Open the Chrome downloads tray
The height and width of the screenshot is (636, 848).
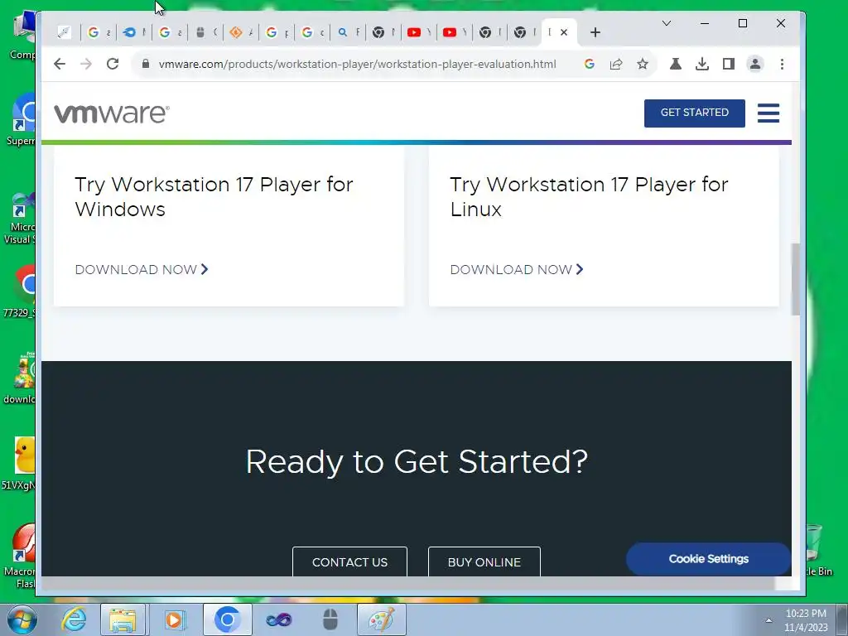(702, 64)
